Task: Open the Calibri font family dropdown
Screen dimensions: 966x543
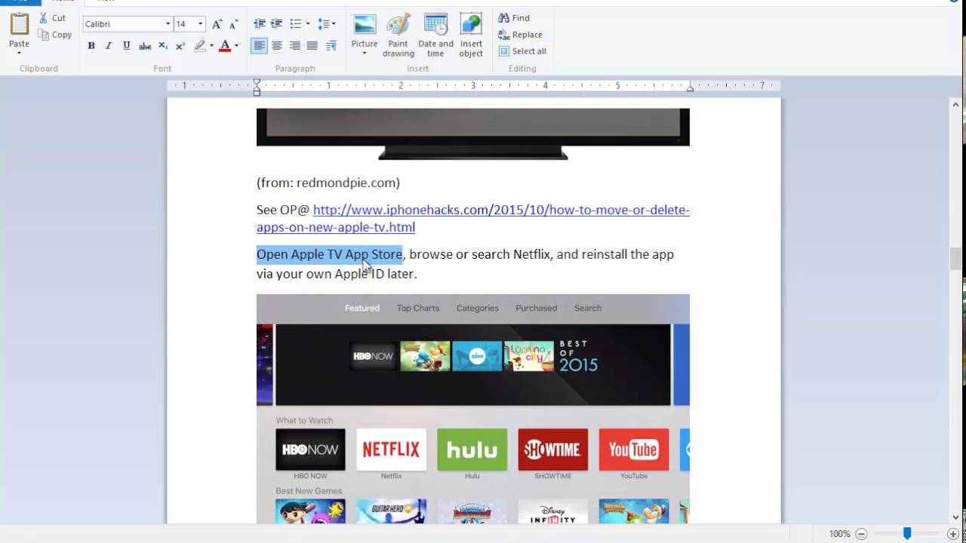Action: pyautogui.click(x=168, y=24)
